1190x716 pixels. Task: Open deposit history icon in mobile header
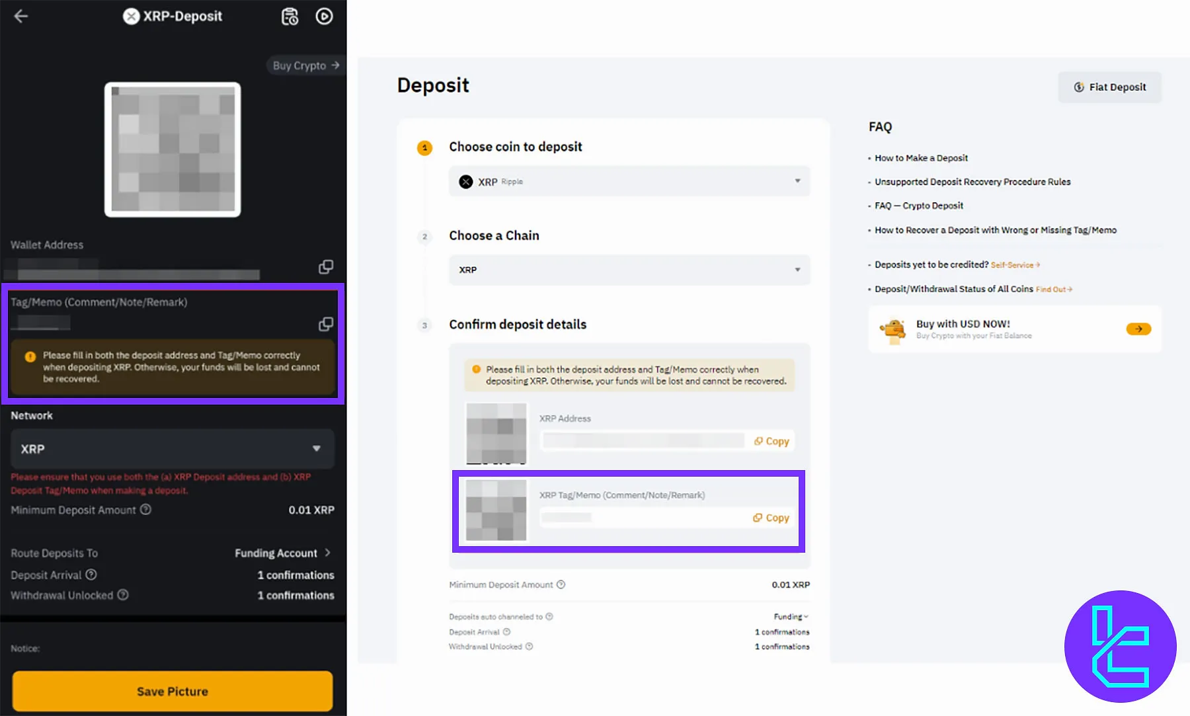pos(290,17)
